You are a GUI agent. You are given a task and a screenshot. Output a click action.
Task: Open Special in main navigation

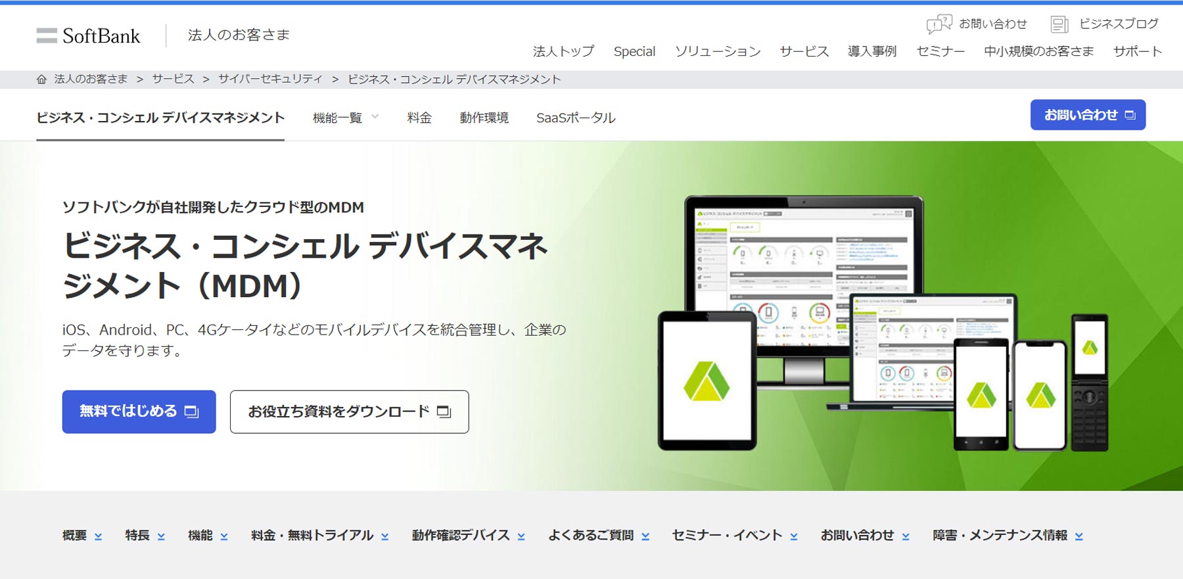(x=634, y=51)
